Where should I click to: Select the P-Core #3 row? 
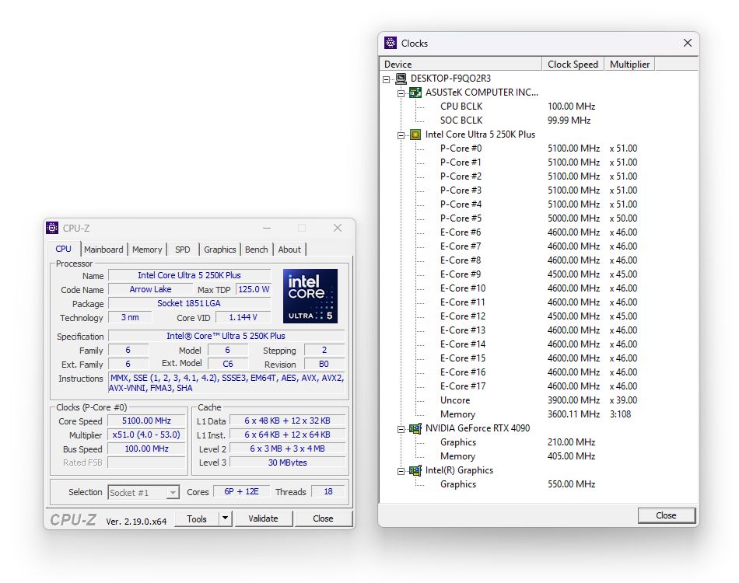(x=538, y=190)
